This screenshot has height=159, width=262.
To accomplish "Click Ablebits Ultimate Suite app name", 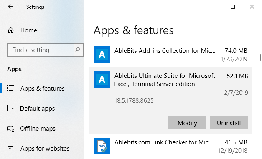I will (165, 80).
